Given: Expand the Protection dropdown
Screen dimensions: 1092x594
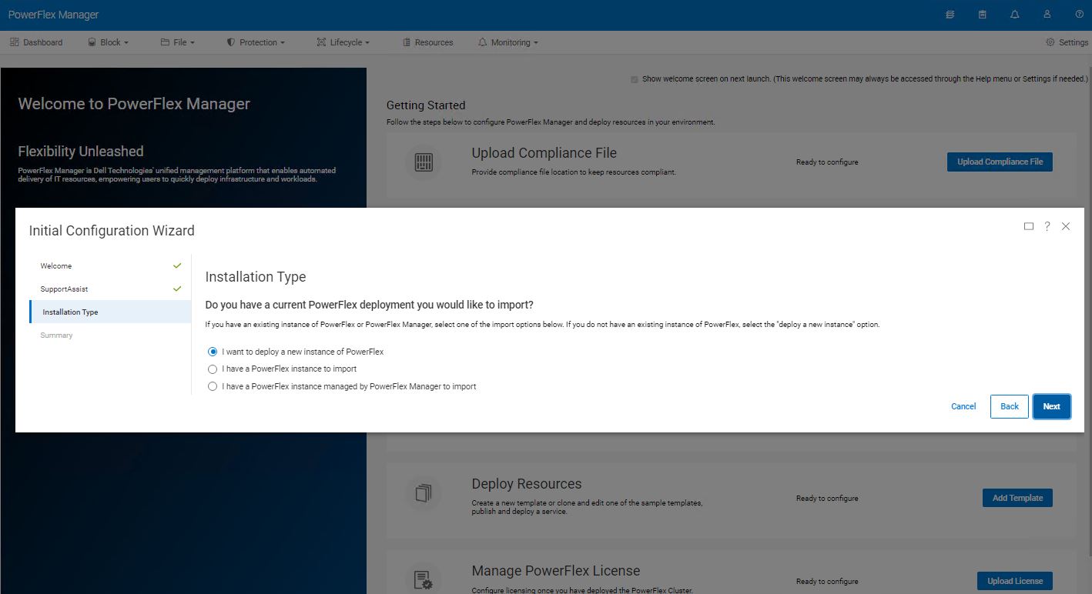Looking at the screenshot, I should pyautogui.click(x=256, y=42).
